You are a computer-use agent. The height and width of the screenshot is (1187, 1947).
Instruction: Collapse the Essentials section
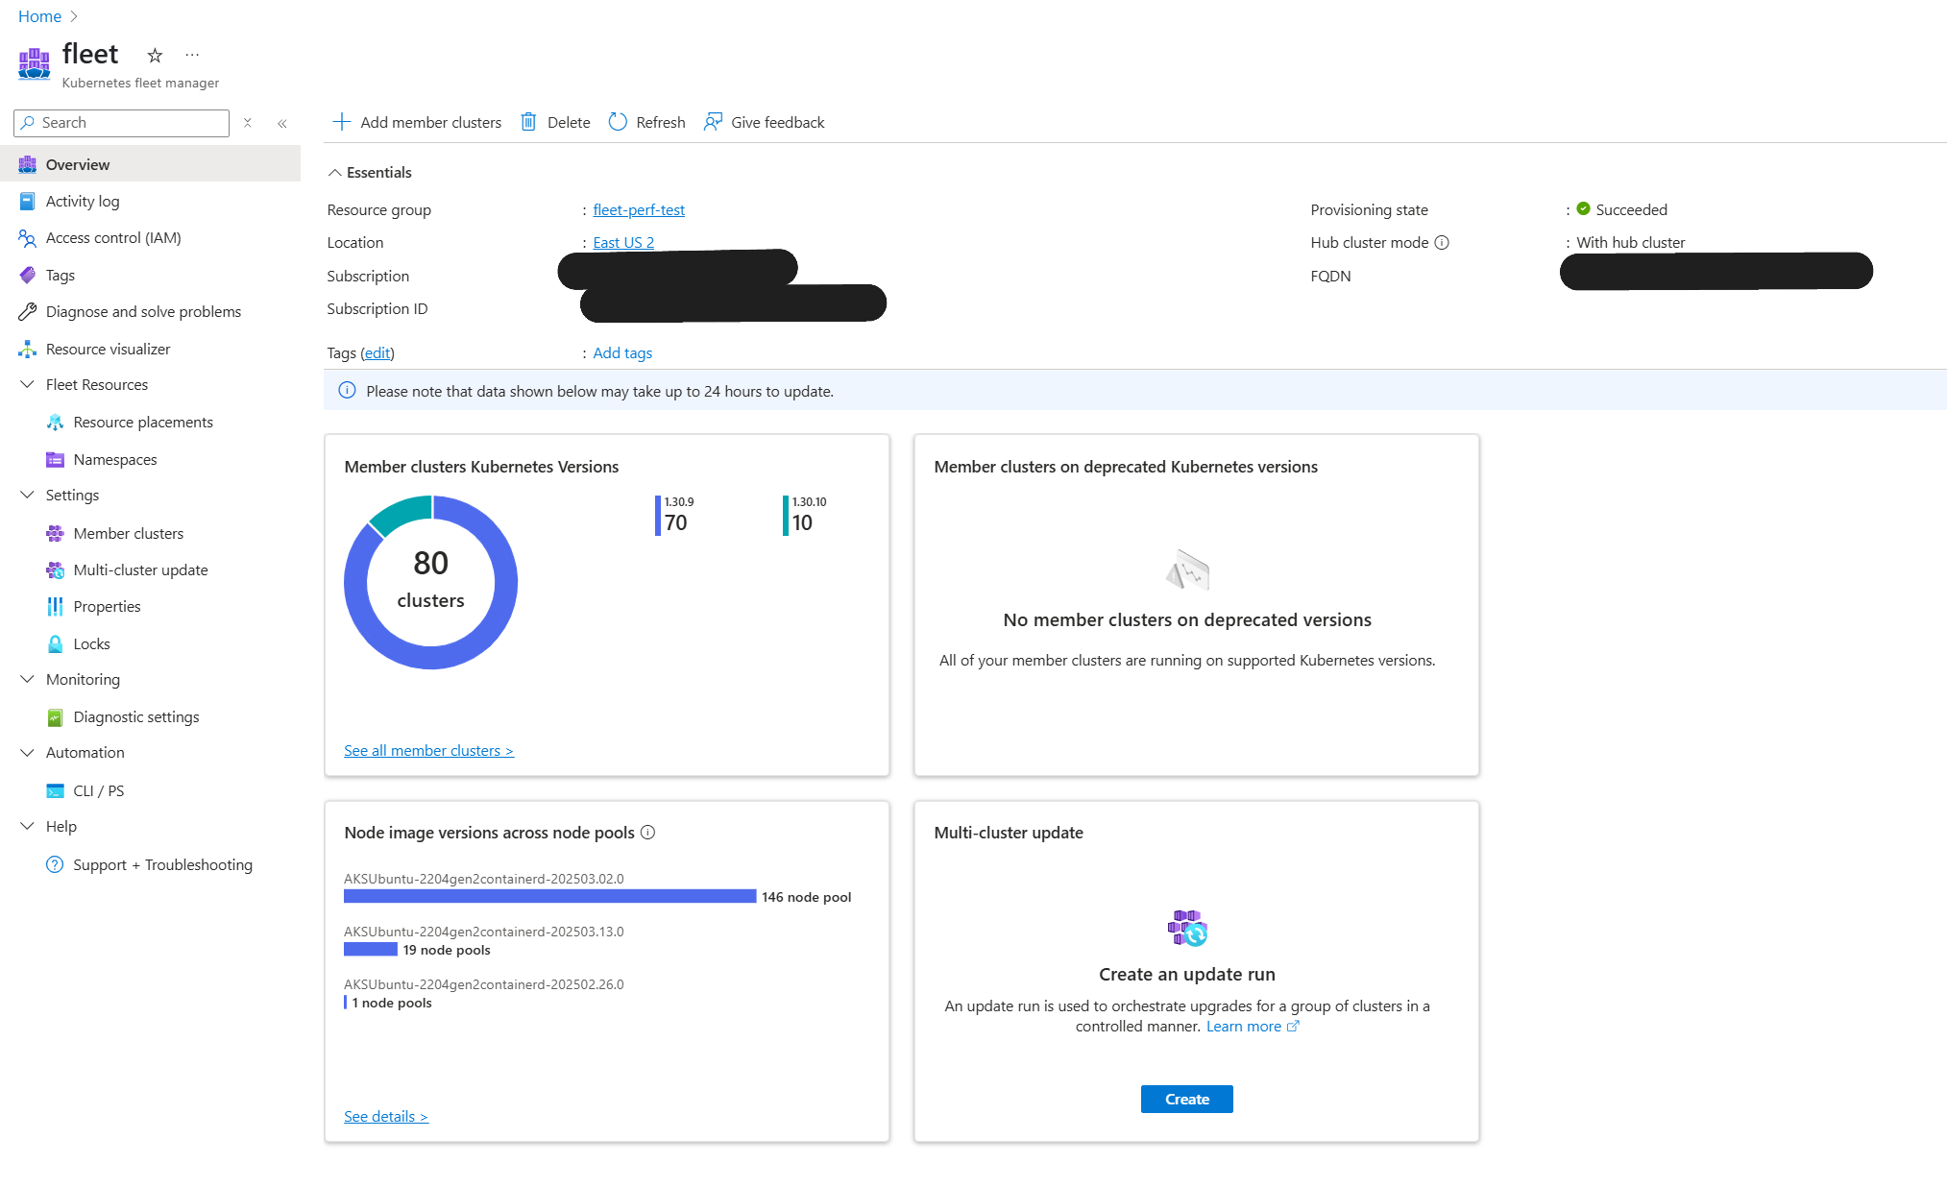coord(334,173)
